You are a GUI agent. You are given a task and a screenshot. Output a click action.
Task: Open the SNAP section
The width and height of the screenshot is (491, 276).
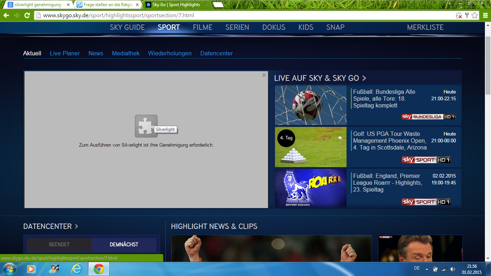point(335,27)
